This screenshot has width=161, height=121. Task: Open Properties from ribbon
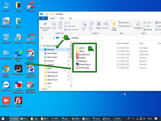point(138,25)
